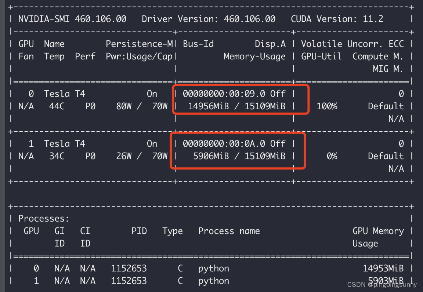
Task: Click process memory '14953MiB'
Action: 383,268
